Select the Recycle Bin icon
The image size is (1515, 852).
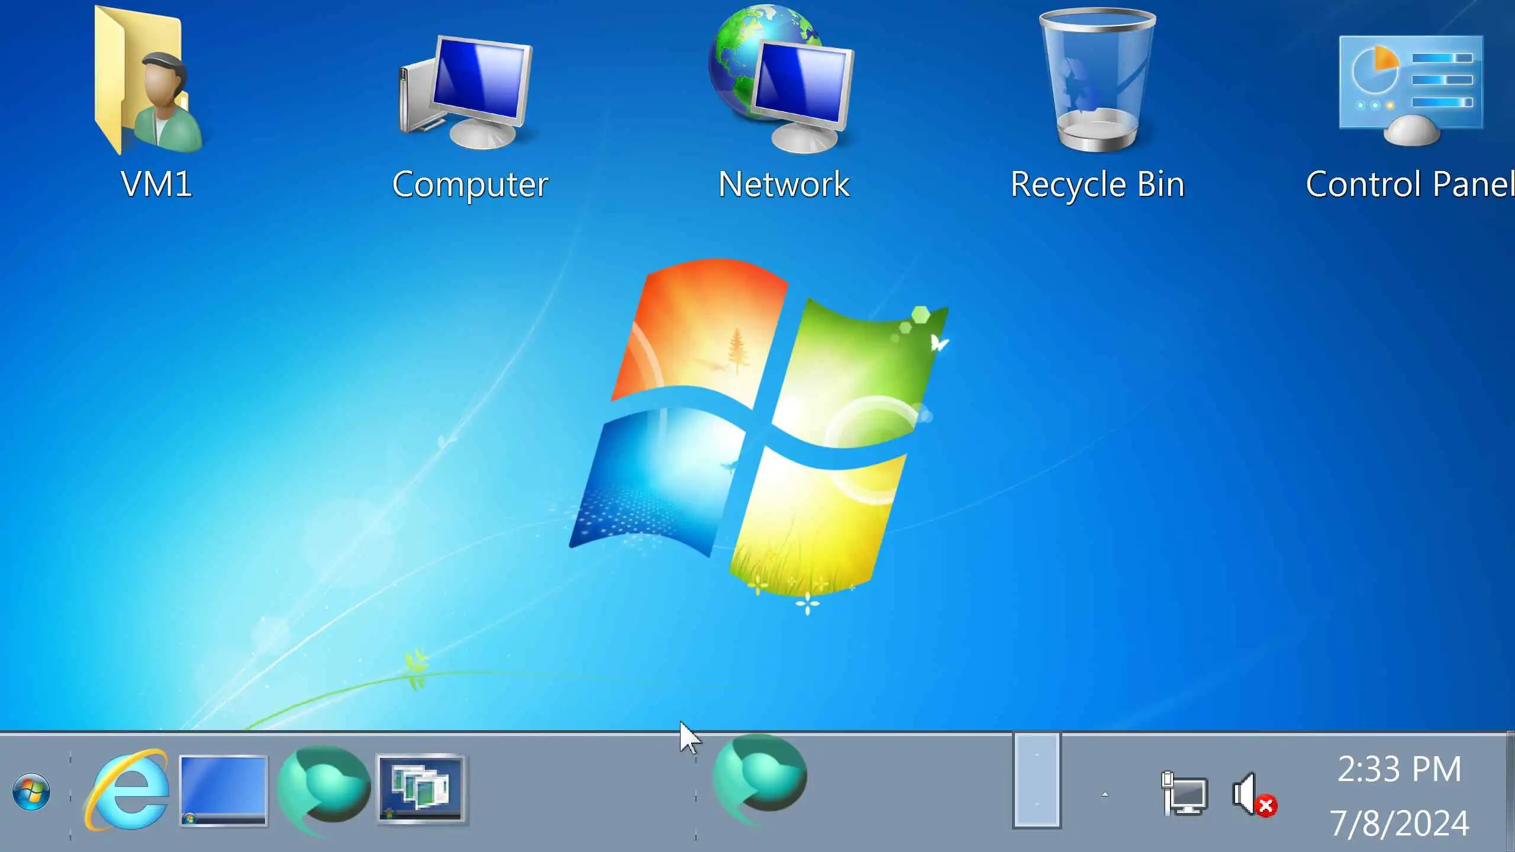point(1097,82)
